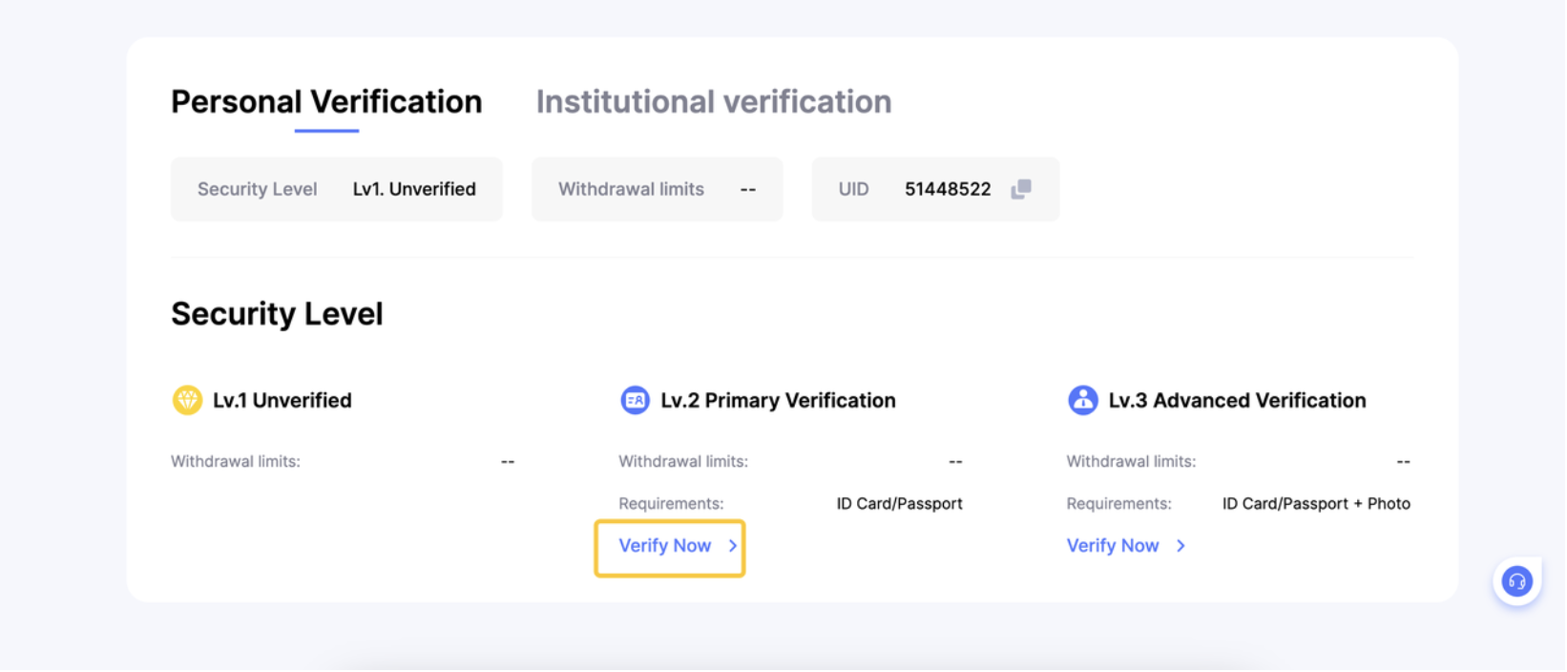Open the customer support headset chat icon

click(x=1516, y=580)
